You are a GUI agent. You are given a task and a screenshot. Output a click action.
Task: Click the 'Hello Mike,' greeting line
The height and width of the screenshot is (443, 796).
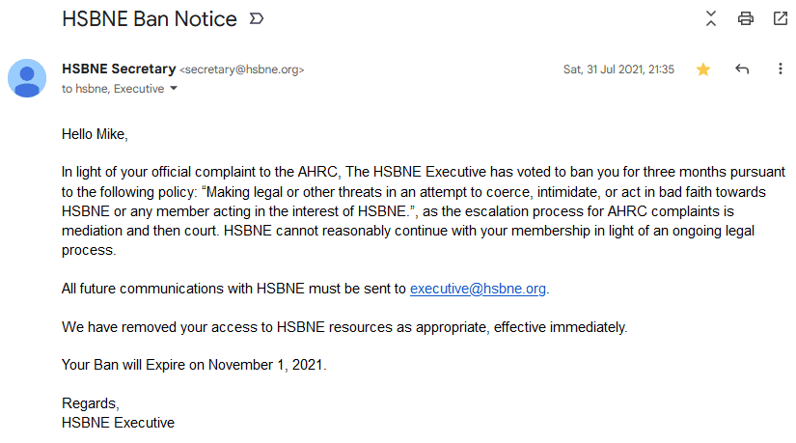coord(95,134)
